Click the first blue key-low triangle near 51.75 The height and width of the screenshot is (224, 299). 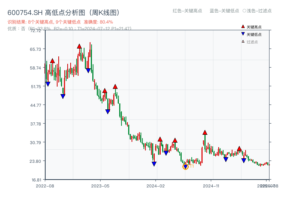(x=48, y=84)
